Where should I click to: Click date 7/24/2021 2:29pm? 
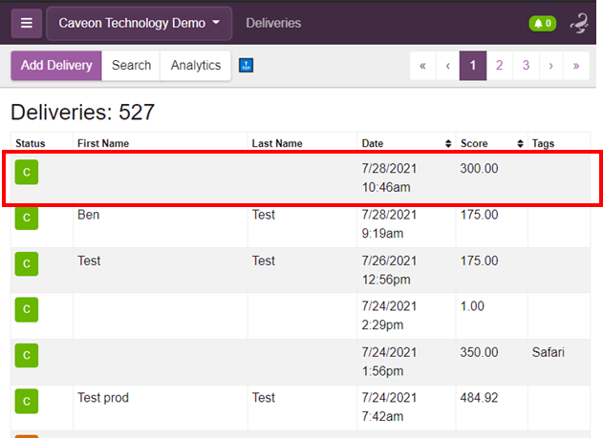pyautogui.click(x=389, y=316)
